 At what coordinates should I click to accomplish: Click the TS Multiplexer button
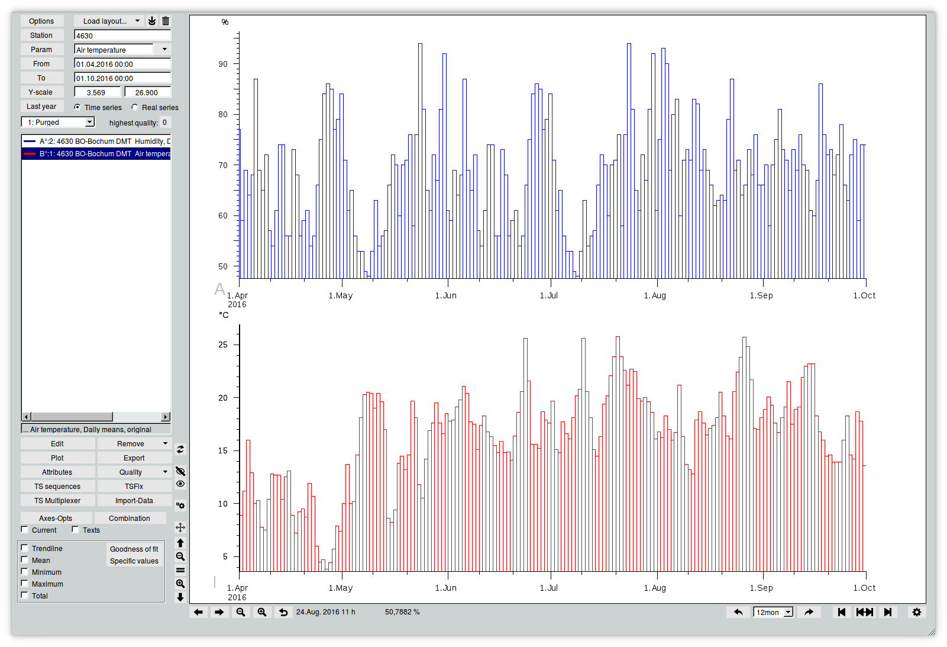click(x=57, y=500)
